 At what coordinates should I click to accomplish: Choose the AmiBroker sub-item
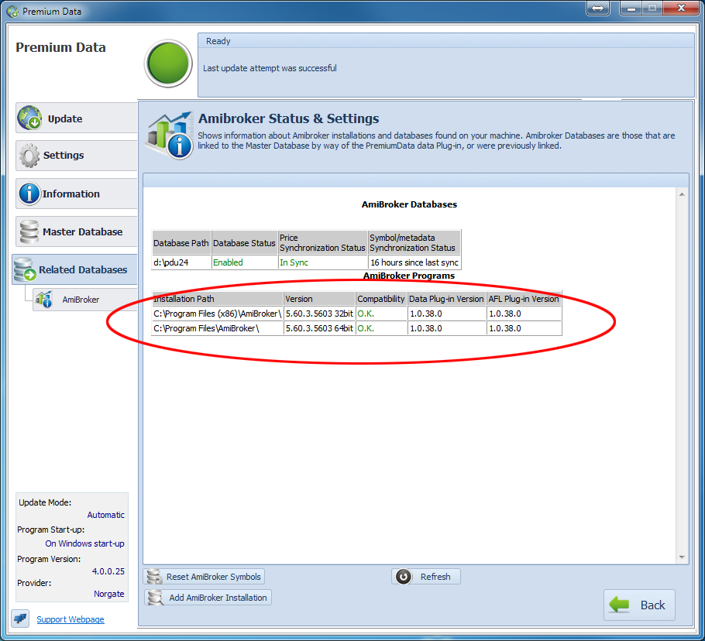85,299
